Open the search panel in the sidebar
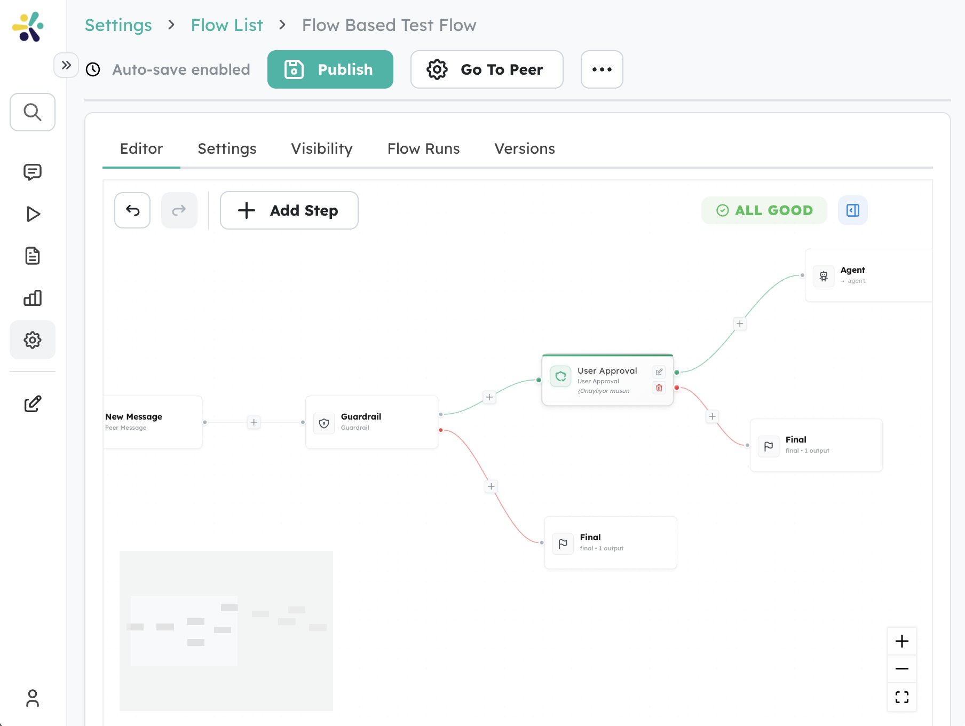Screen dimensions: 965x726 click(33, 112)
